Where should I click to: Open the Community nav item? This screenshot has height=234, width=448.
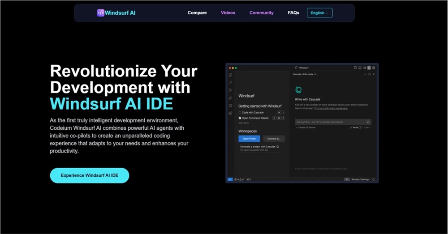261,13
